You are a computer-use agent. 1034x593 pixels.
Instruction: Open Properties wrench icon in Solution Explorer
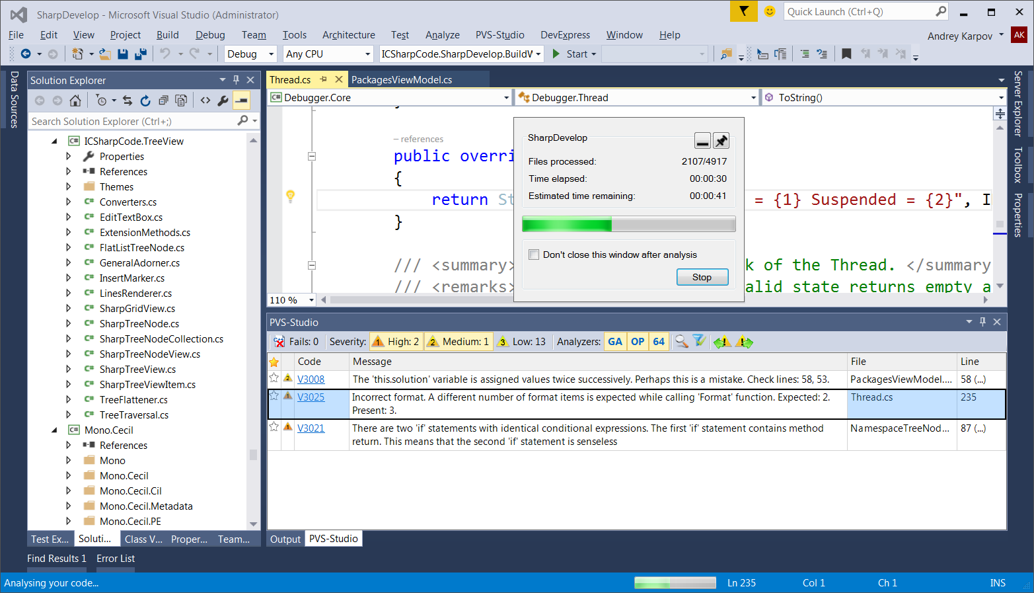(223, 100)
